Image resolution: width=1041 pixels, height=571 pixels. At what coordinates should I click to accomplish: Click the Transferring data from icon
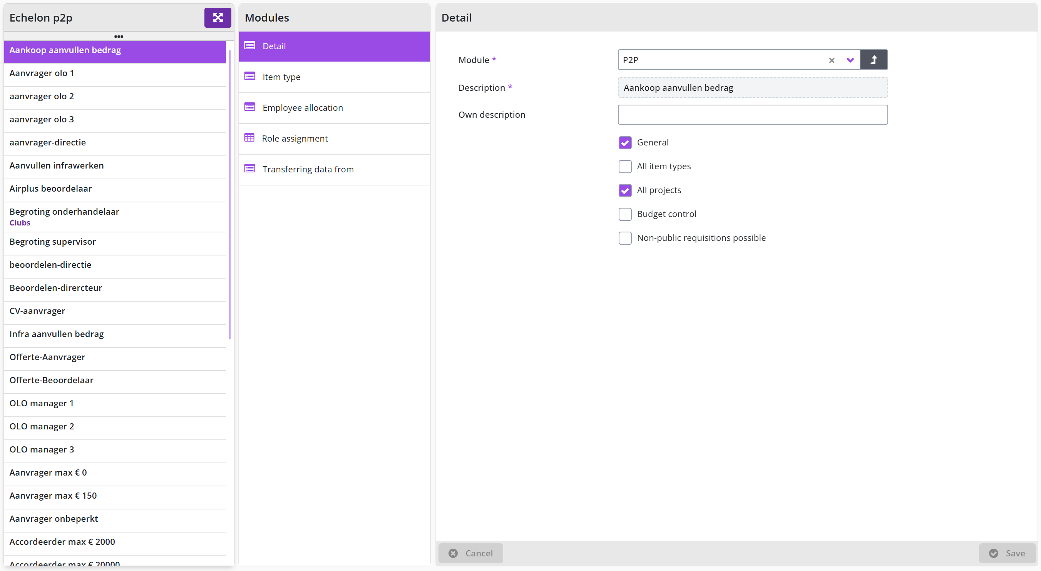pyautogui.click(x=250, y=169)
